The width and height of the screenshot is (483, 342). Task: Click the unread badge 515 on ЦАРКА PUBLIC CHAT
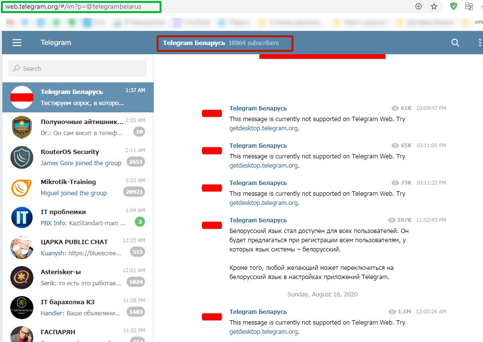[137, 252]
